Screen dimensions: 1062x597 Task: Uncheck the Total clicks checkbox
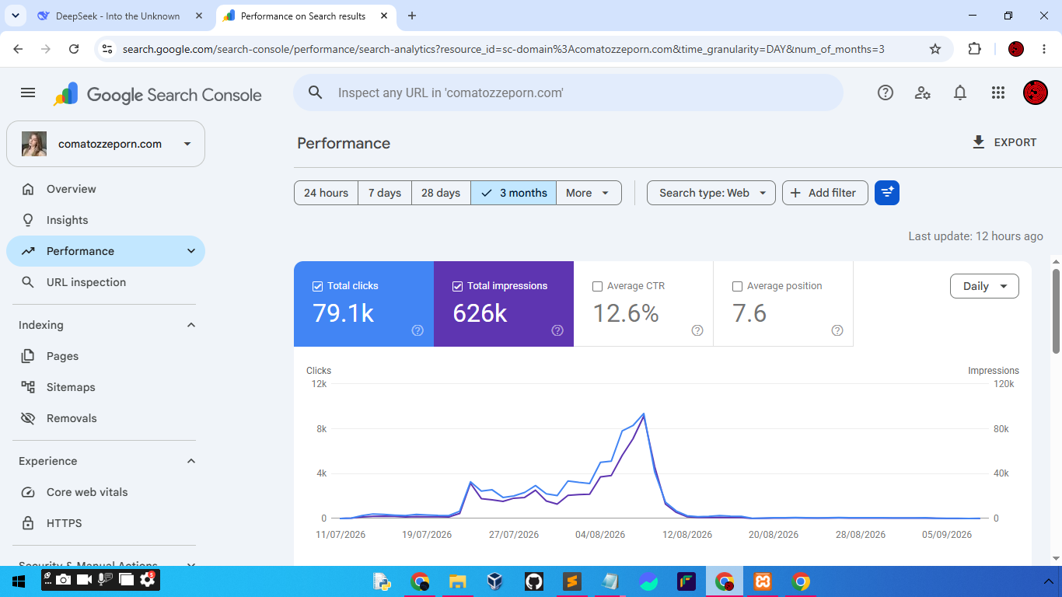(x=317, y=286)
